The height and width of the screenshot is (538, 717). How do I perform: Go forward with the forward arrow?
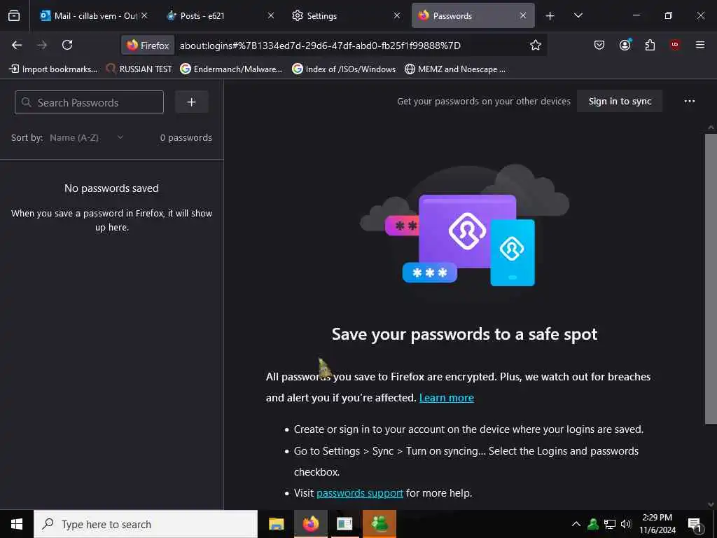pyautogui.click(x=42, y=45)
